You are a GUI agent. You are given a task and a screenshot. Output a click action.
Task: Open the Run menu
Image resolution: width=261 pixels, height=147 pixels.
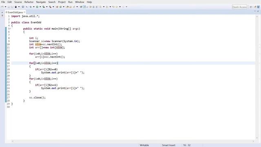click(x=70, y=2)
